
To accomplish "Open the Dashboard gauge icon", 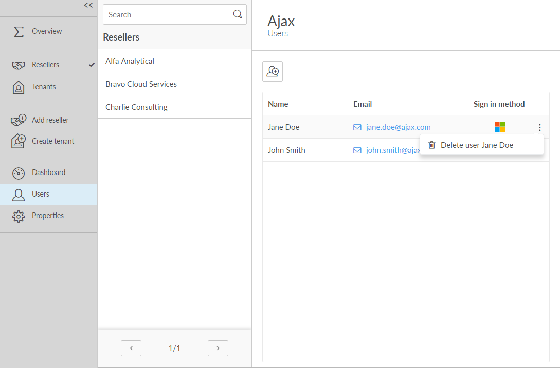I will tap(19, 173).
